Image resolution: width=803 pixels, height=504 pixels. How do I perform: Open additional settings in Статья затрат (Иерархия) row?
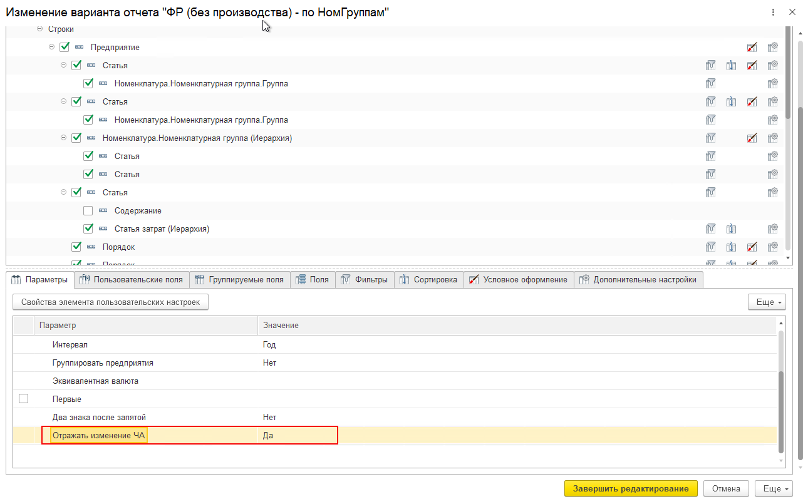[772, 229]
